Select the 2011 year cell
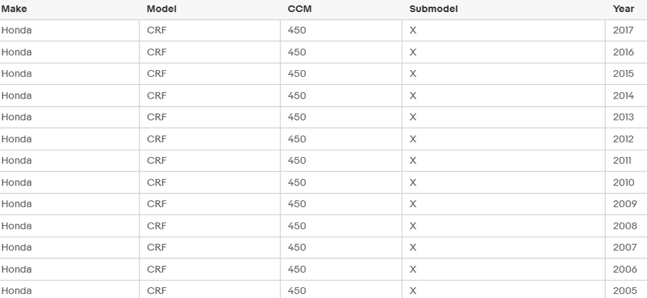Image resolution: width=647 pixels, height=298 pixels. tap(623, 160)
